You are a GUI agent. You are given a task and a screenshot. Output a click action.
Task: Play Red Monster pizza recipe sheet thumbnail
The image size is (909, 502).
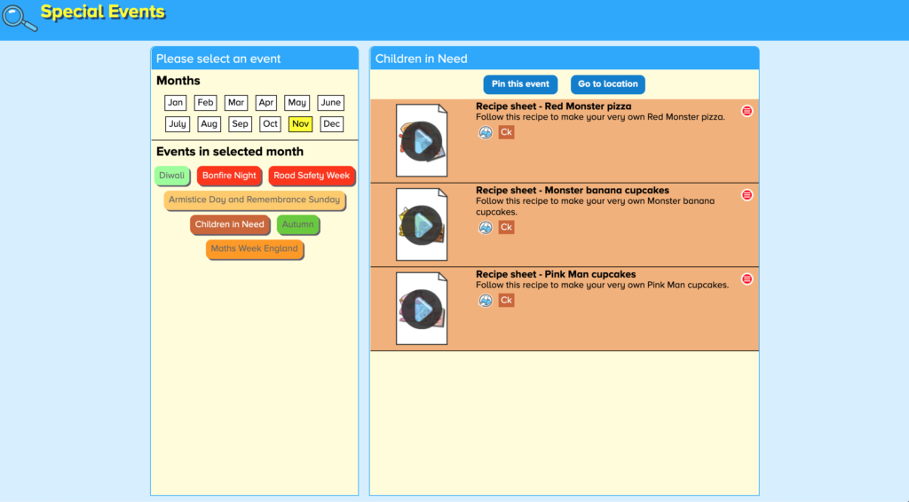click(x=422, y=141)
